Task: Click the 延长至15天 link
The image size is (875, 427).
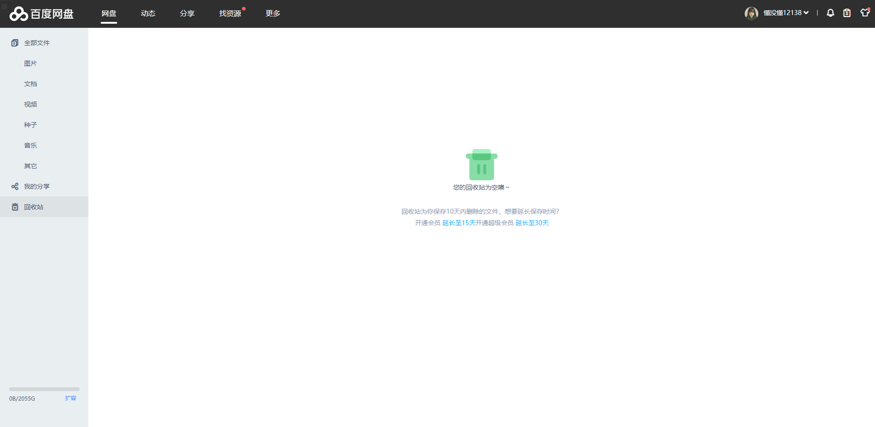Action: pos(459,223)
